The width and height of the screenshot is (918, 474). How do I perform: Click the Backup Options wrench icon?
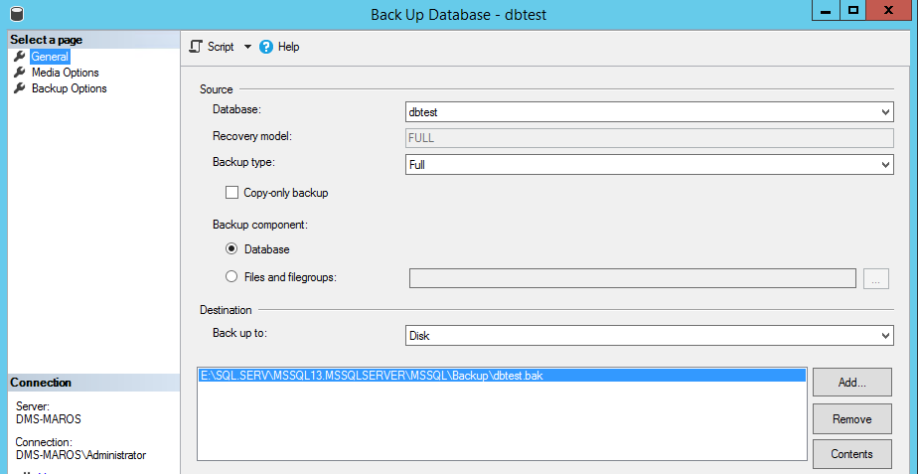coord(19,88)
